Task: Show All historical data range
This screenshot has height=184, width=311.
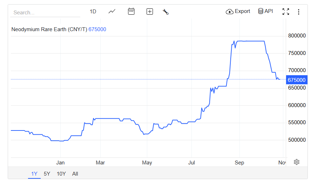Action: coord(75,174)
